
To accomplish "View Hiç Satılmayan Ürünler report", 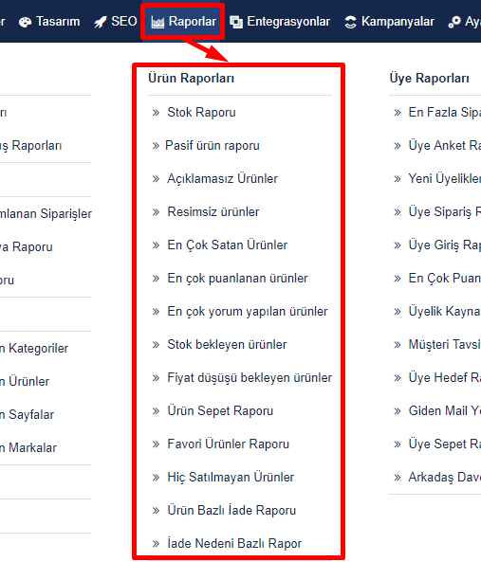I will pyautogui.click(x=231, y=477).
